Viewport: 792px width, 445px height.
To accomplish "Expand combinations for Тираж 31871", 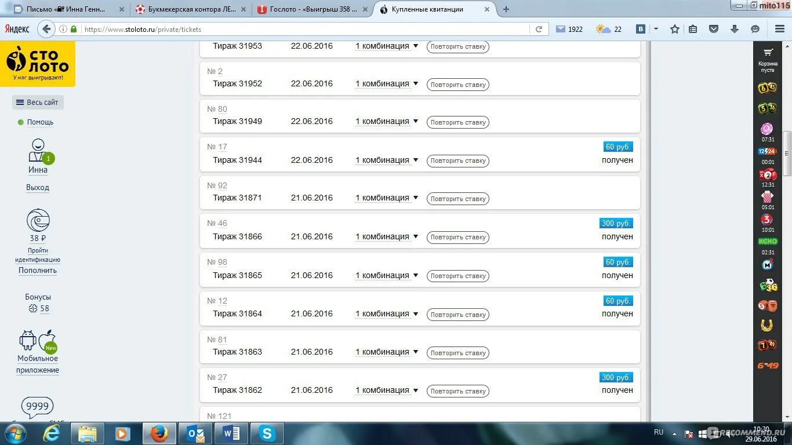I will coord(387,198).
